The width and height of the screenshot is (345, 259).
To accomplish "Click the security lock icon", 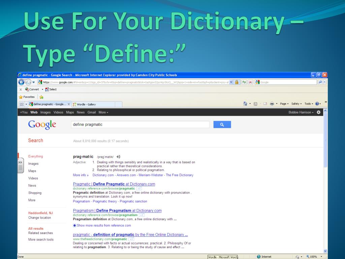I will tap(237, 82).
